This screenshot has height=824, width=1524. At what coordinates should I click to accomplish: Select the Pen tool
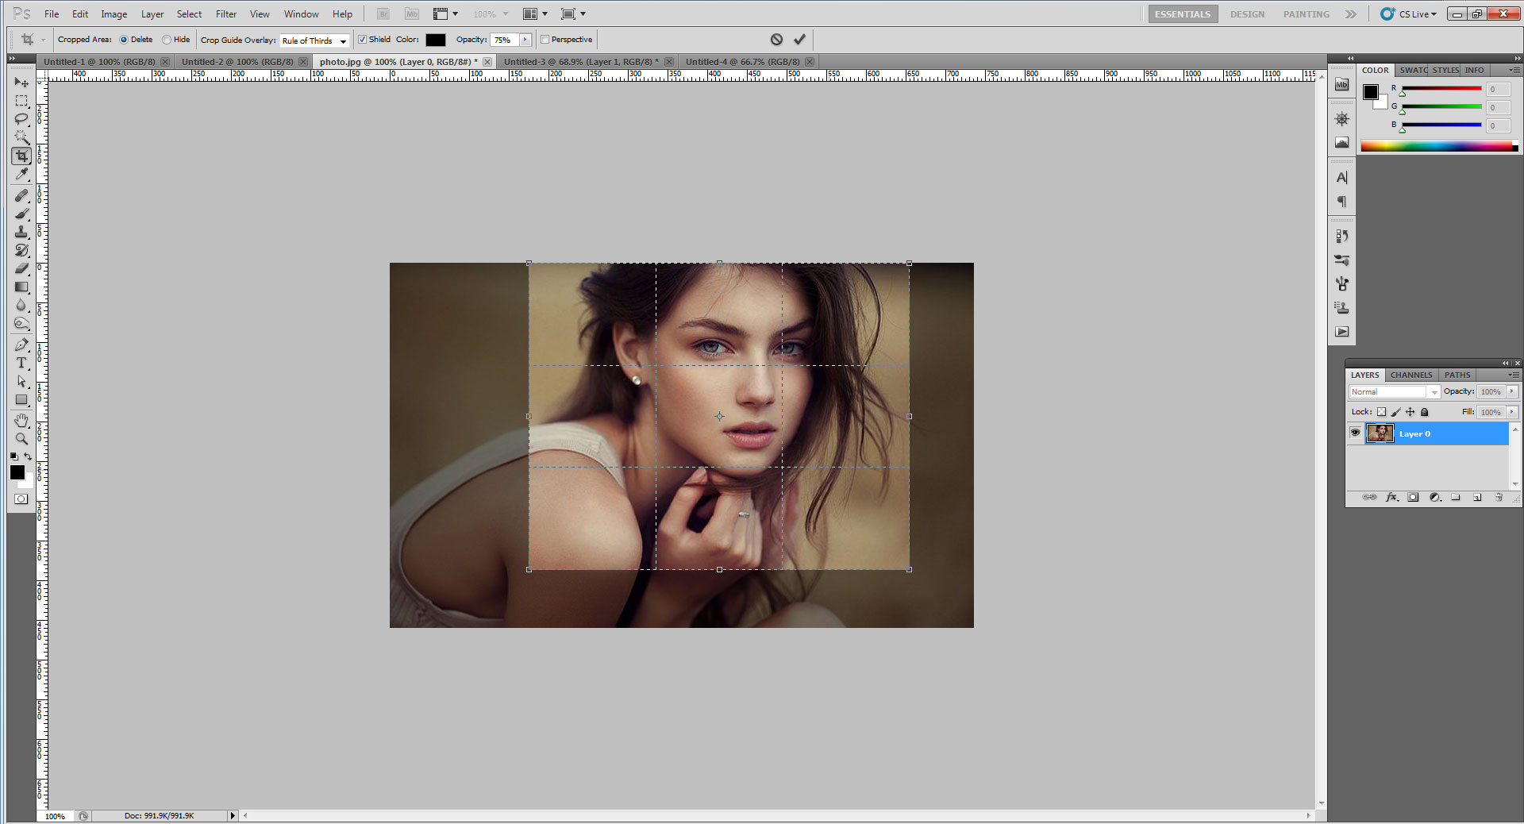[21, 345]
